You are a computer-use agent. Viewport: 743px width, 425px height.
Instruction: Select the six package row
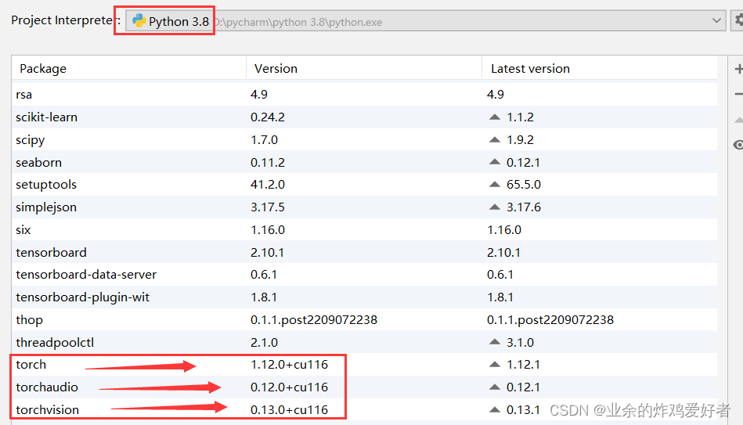(x=364, y=230)
